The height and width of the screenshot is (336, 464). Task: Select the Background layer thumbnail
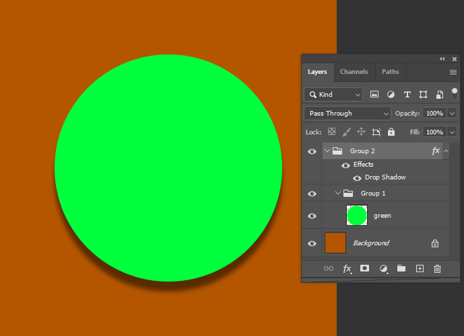tap(335, 243)
